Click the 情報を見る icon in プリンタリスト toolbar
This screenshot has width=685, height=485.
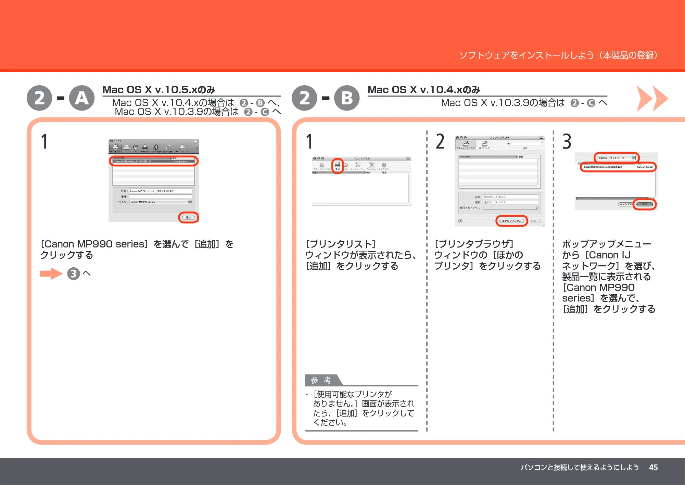click(x=384, y=166)
